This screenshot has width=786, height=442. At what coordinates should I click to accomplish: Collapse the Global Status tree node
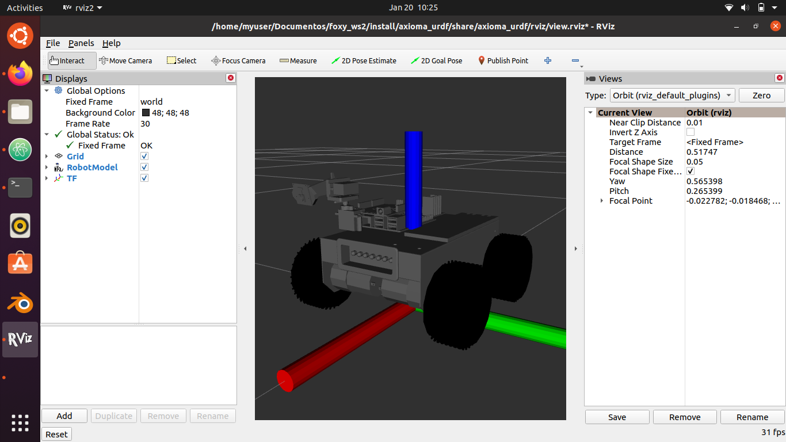click(x=47, y=135)
